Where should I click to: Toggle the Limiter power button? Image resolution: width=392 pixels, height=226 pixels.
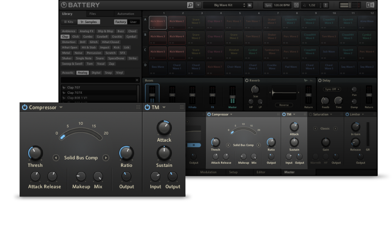point(347,115)
